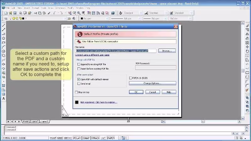Toggle GRID display in status bar
This screenshot has width=251, height=141.
coord(60,138)
